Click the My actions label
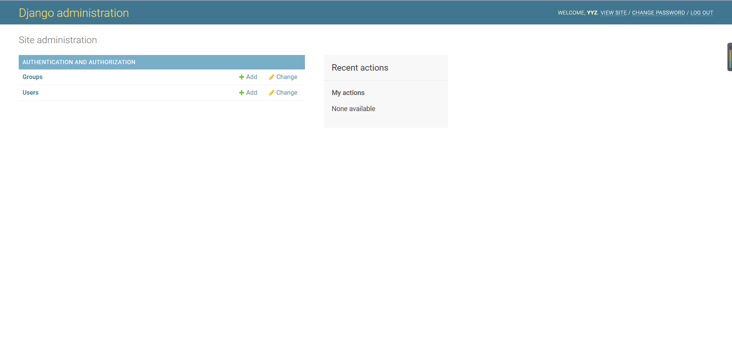 pyautogui.click(x=348, y=93)
